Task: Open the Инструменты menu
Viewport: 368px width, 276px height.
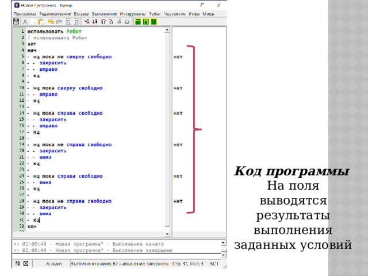Action: tap(133, 14)
